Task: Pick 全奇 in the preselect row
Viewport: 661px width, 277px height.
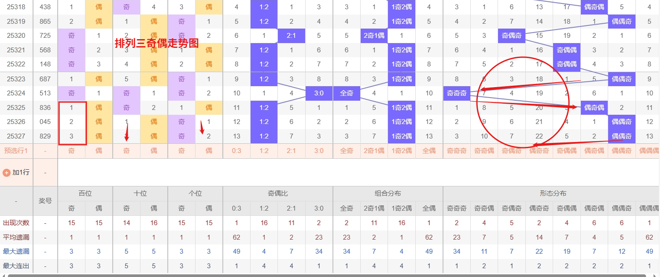Action: (x=347, y=151)
